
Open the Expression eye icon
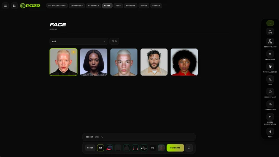(x=270, y=104)
